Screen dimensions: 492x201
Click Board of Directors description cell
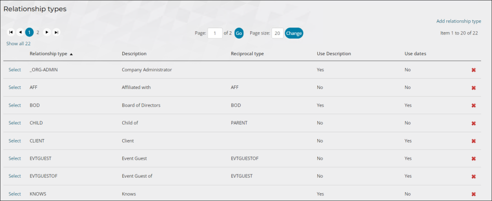pos(141,105)
